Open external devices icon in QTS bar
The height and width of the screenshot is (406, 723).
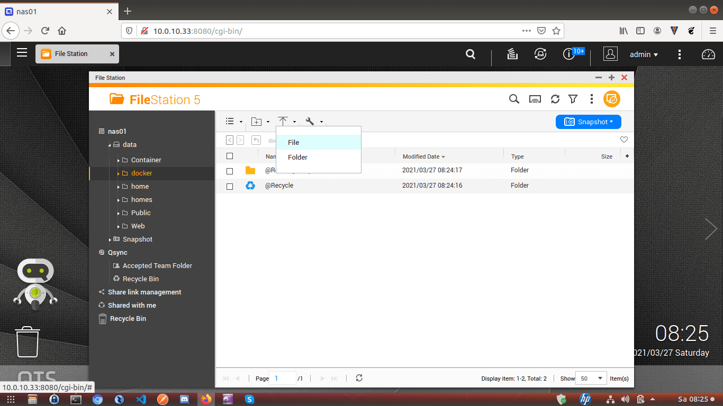coord(540,54)
